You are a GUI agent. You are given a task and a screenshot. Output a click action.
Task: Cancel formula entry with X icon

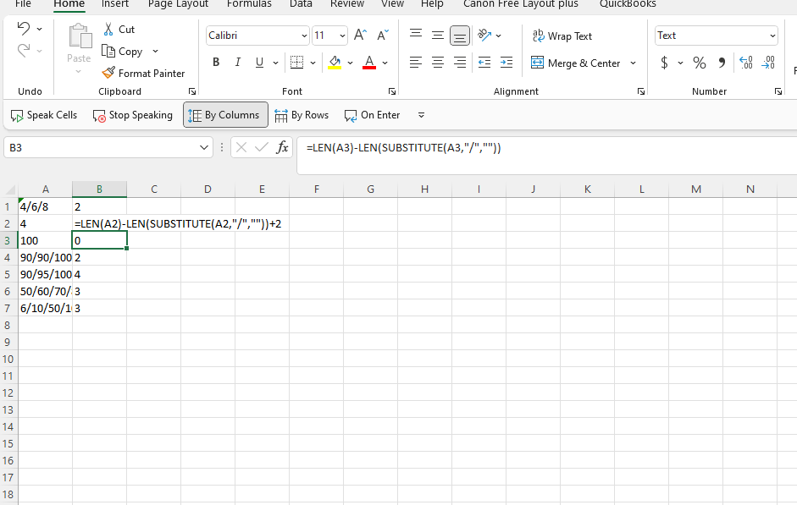click(241, 147)
